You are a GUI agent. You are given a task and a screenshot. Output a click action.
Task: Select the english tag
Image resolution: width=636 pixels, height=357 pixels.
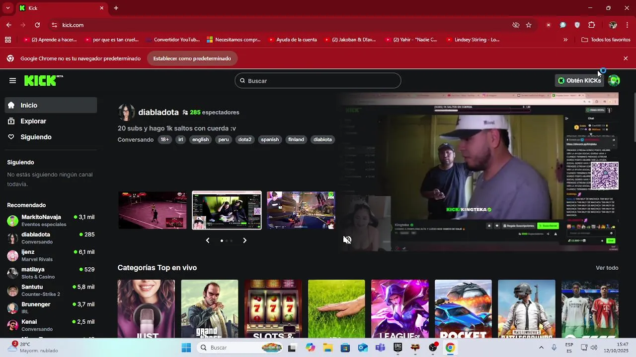click(x=201, y=140)
